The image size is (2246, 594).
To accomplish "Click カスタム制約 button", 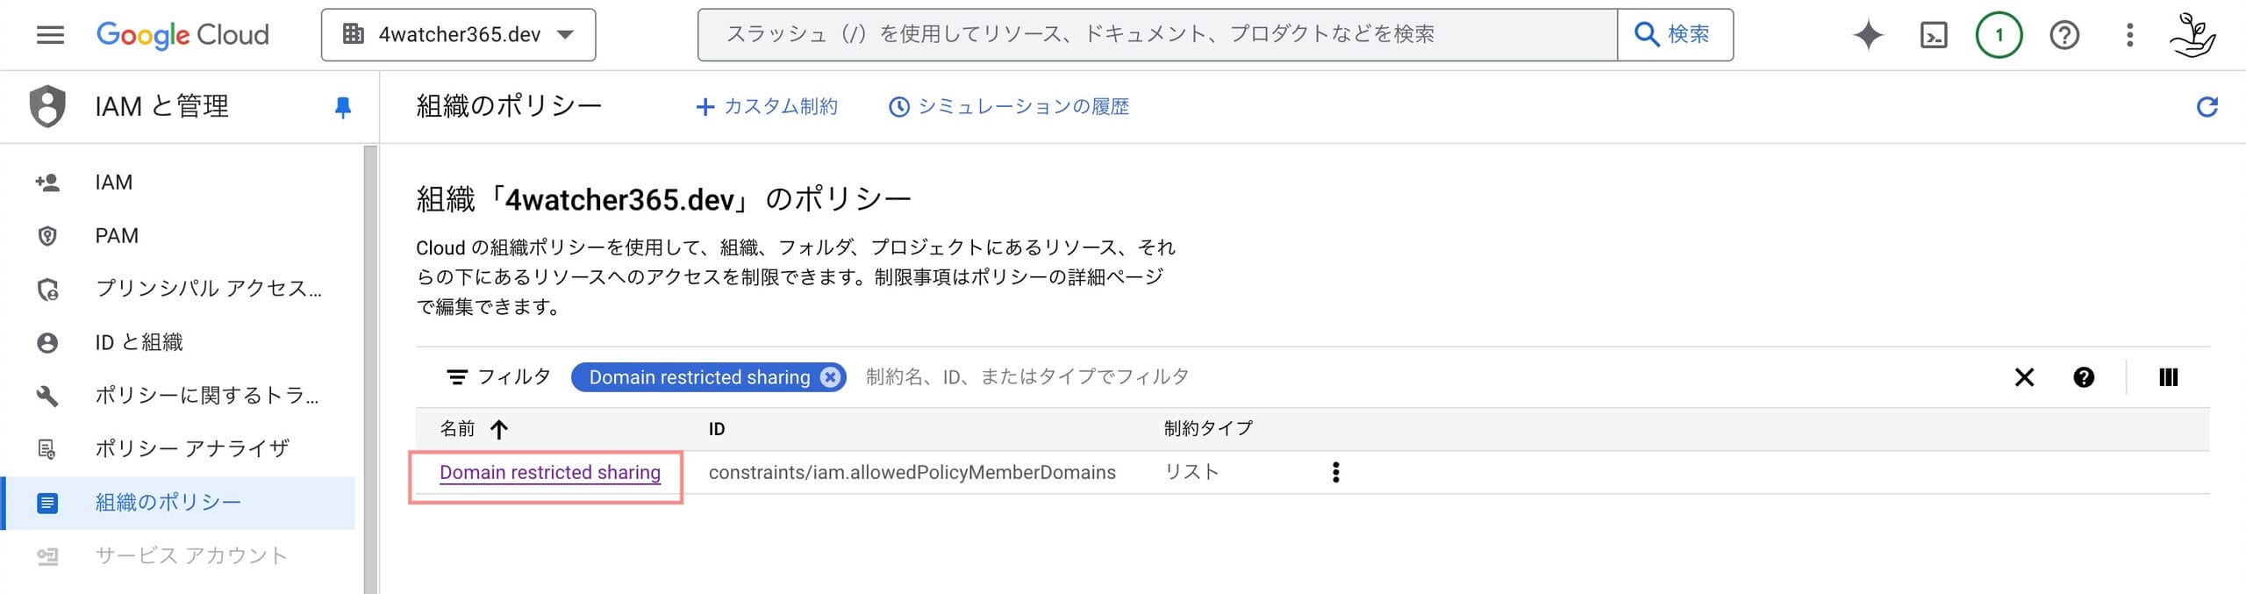I will click(766, 107).
